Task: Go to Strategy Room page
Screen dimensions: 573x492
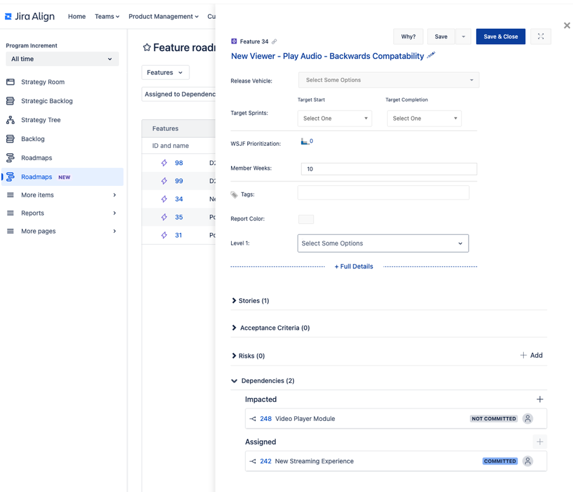Action: coord(43,82)
